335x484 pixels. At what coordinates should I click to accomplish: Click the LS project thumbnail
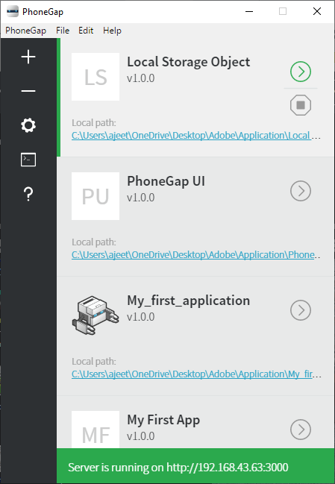coord(96,77)
